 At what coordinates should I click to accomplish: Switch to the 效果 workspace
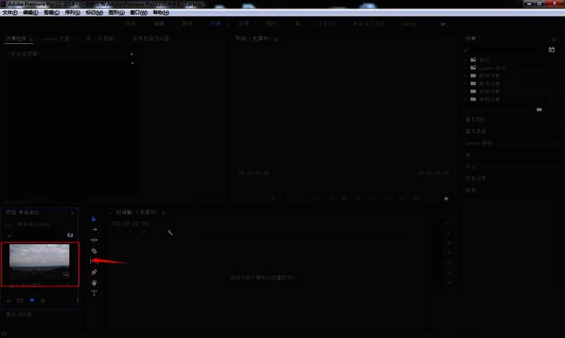coord(215,24)
